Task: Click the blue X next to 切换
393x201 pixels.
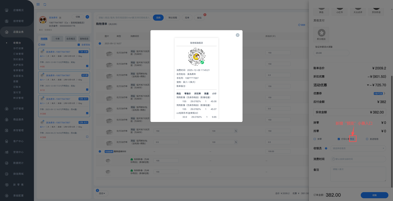Action: tap(87, 17)
